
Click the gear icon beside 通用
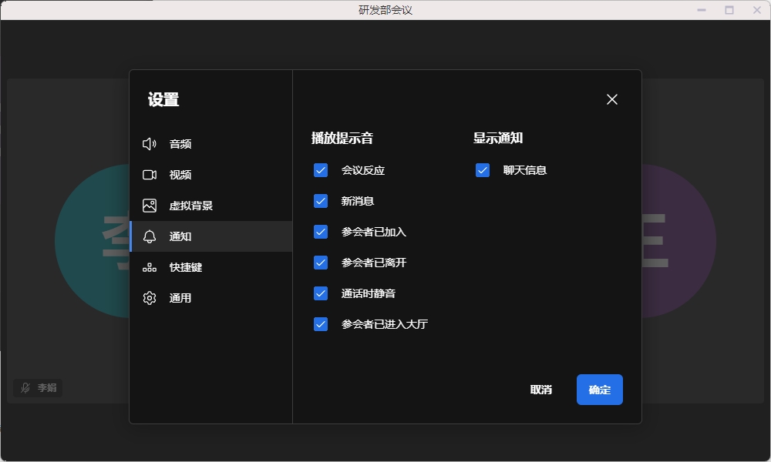(x=150, y=298)
